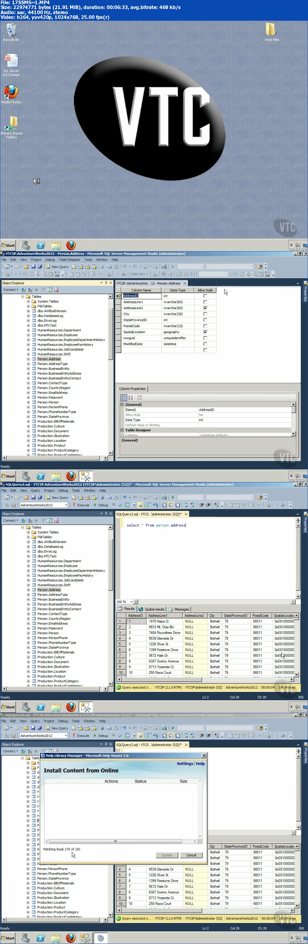Click the Help Viewer icon in the bottom taskbar
Screen dimensions: 308x944
(x=101, y=938)
